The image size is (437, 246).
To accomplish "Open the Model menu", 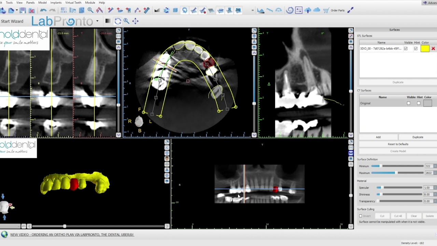I will click(42, 2).
